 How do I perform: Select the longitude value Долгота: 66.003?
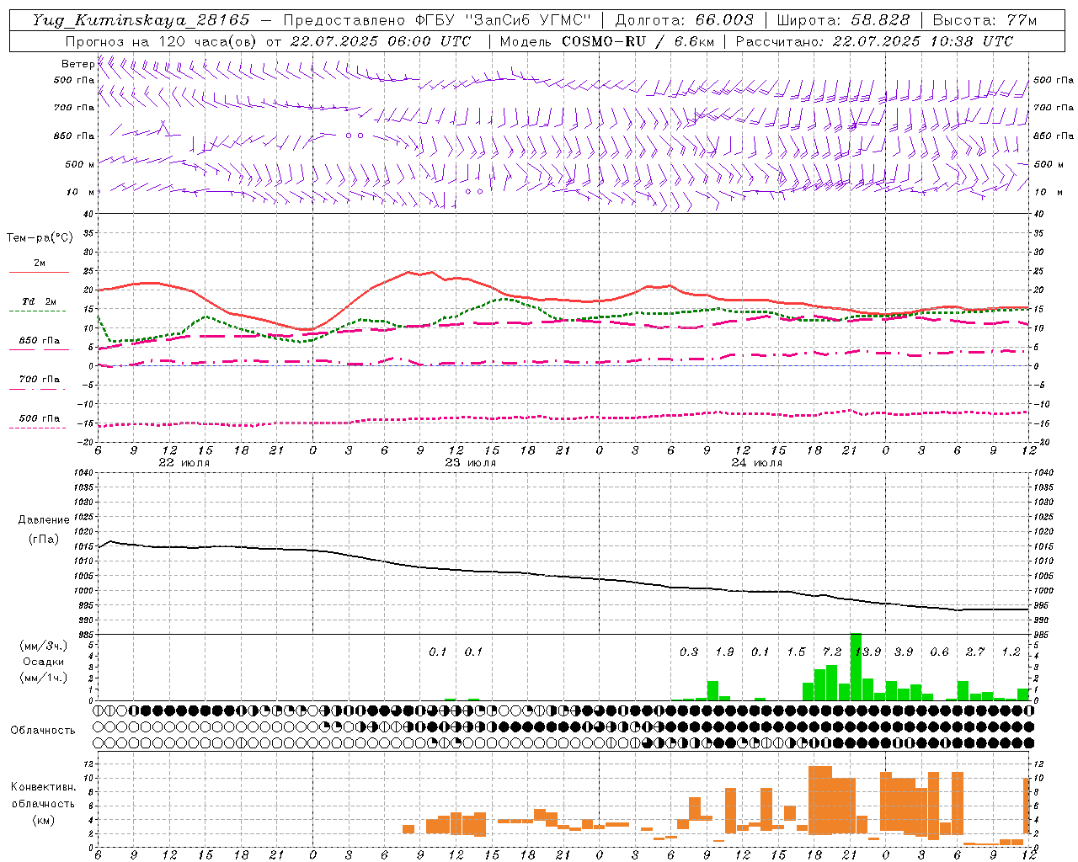click(684, 19)
